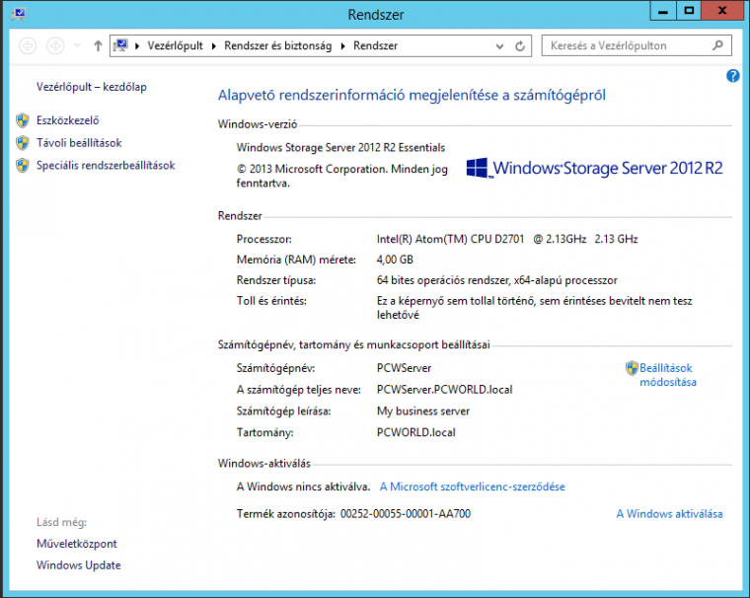Refresh the Rendszer page
Image resolution: width=750 pixels, height=598 pixels.
520,46
